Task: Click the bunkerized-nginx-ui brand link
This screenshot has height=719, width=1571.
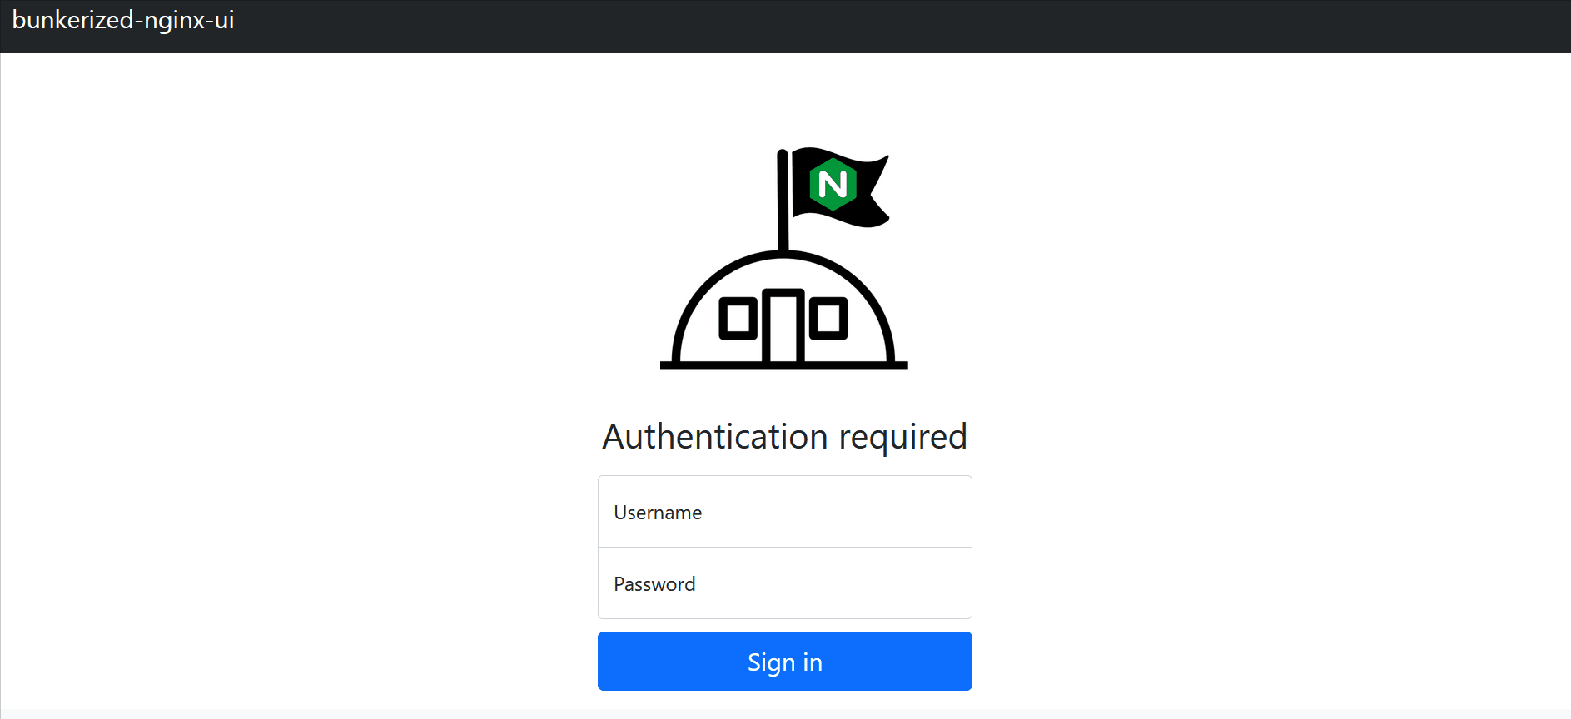Action: pos(123,20)
